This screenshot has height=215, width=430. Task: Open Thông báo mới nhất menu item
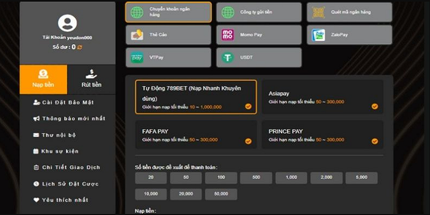coord(69,118)
